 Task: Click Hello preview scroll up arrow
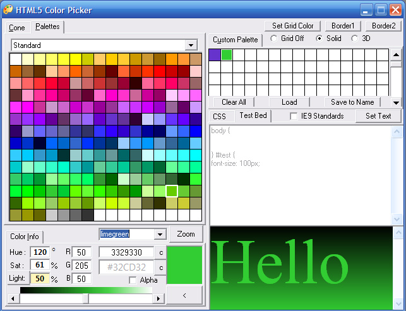pyautogui.click(x=398, y=233)
